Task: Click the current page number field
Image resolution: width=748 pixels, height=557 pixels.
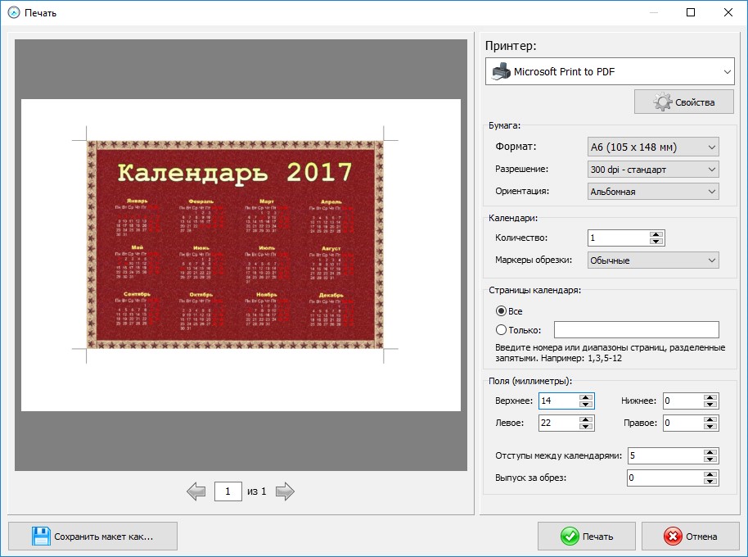Action: pos(227,491)
